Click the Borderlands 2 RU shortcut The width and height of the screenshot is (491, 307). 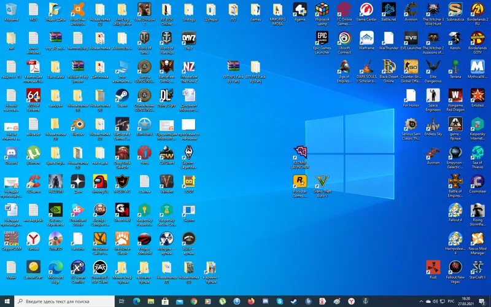coord(477,10)
